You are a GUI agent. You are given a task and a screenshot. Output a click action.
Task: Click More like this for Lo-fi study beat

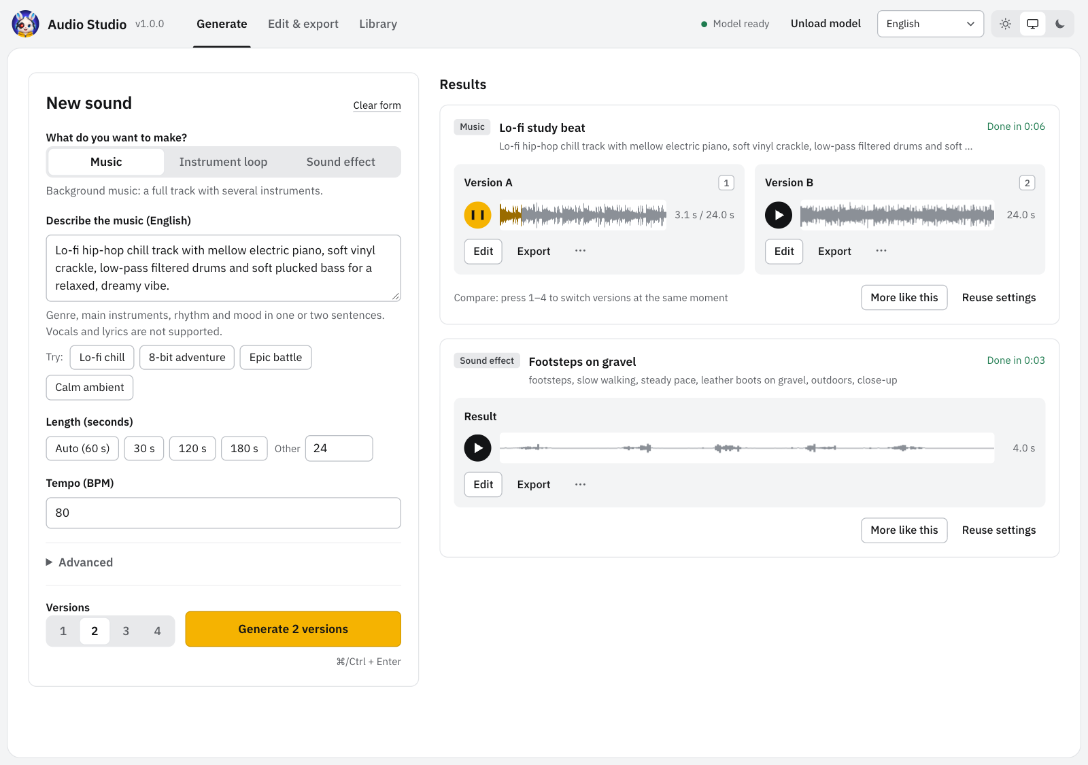pos(904,297)
